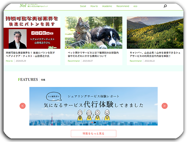The height and width of the screenshot is (142, 187).
Task: Go to previous feature slide arrow
Action: (x=23, y=106)
